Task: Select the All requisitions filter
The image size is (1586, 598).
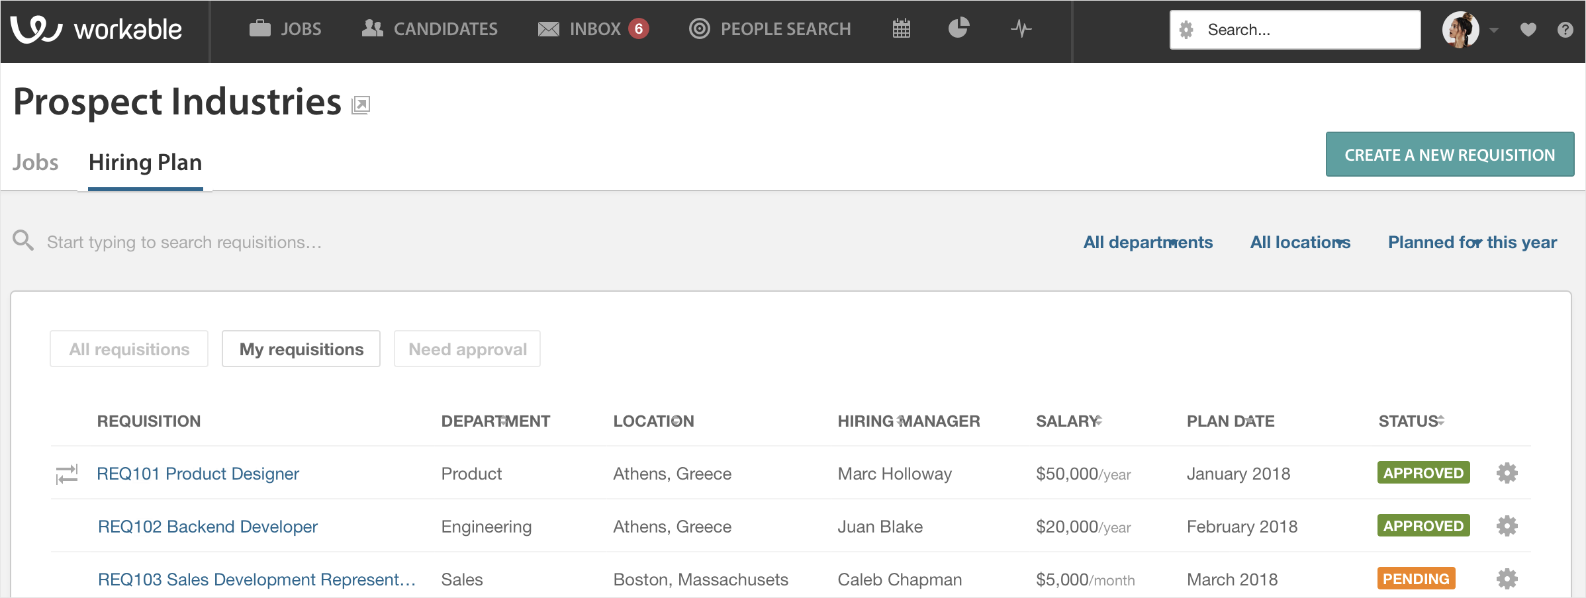Action: click(x=129, y=349)
